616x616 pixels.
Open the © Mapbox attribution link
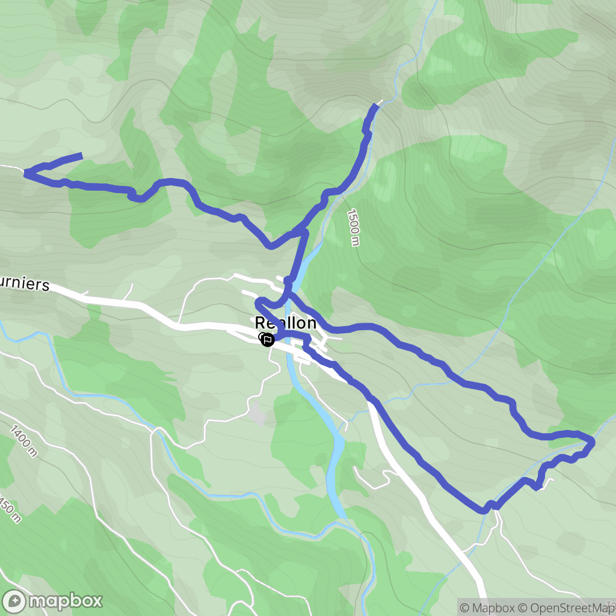pyautogui.click(x=487, y=608)
